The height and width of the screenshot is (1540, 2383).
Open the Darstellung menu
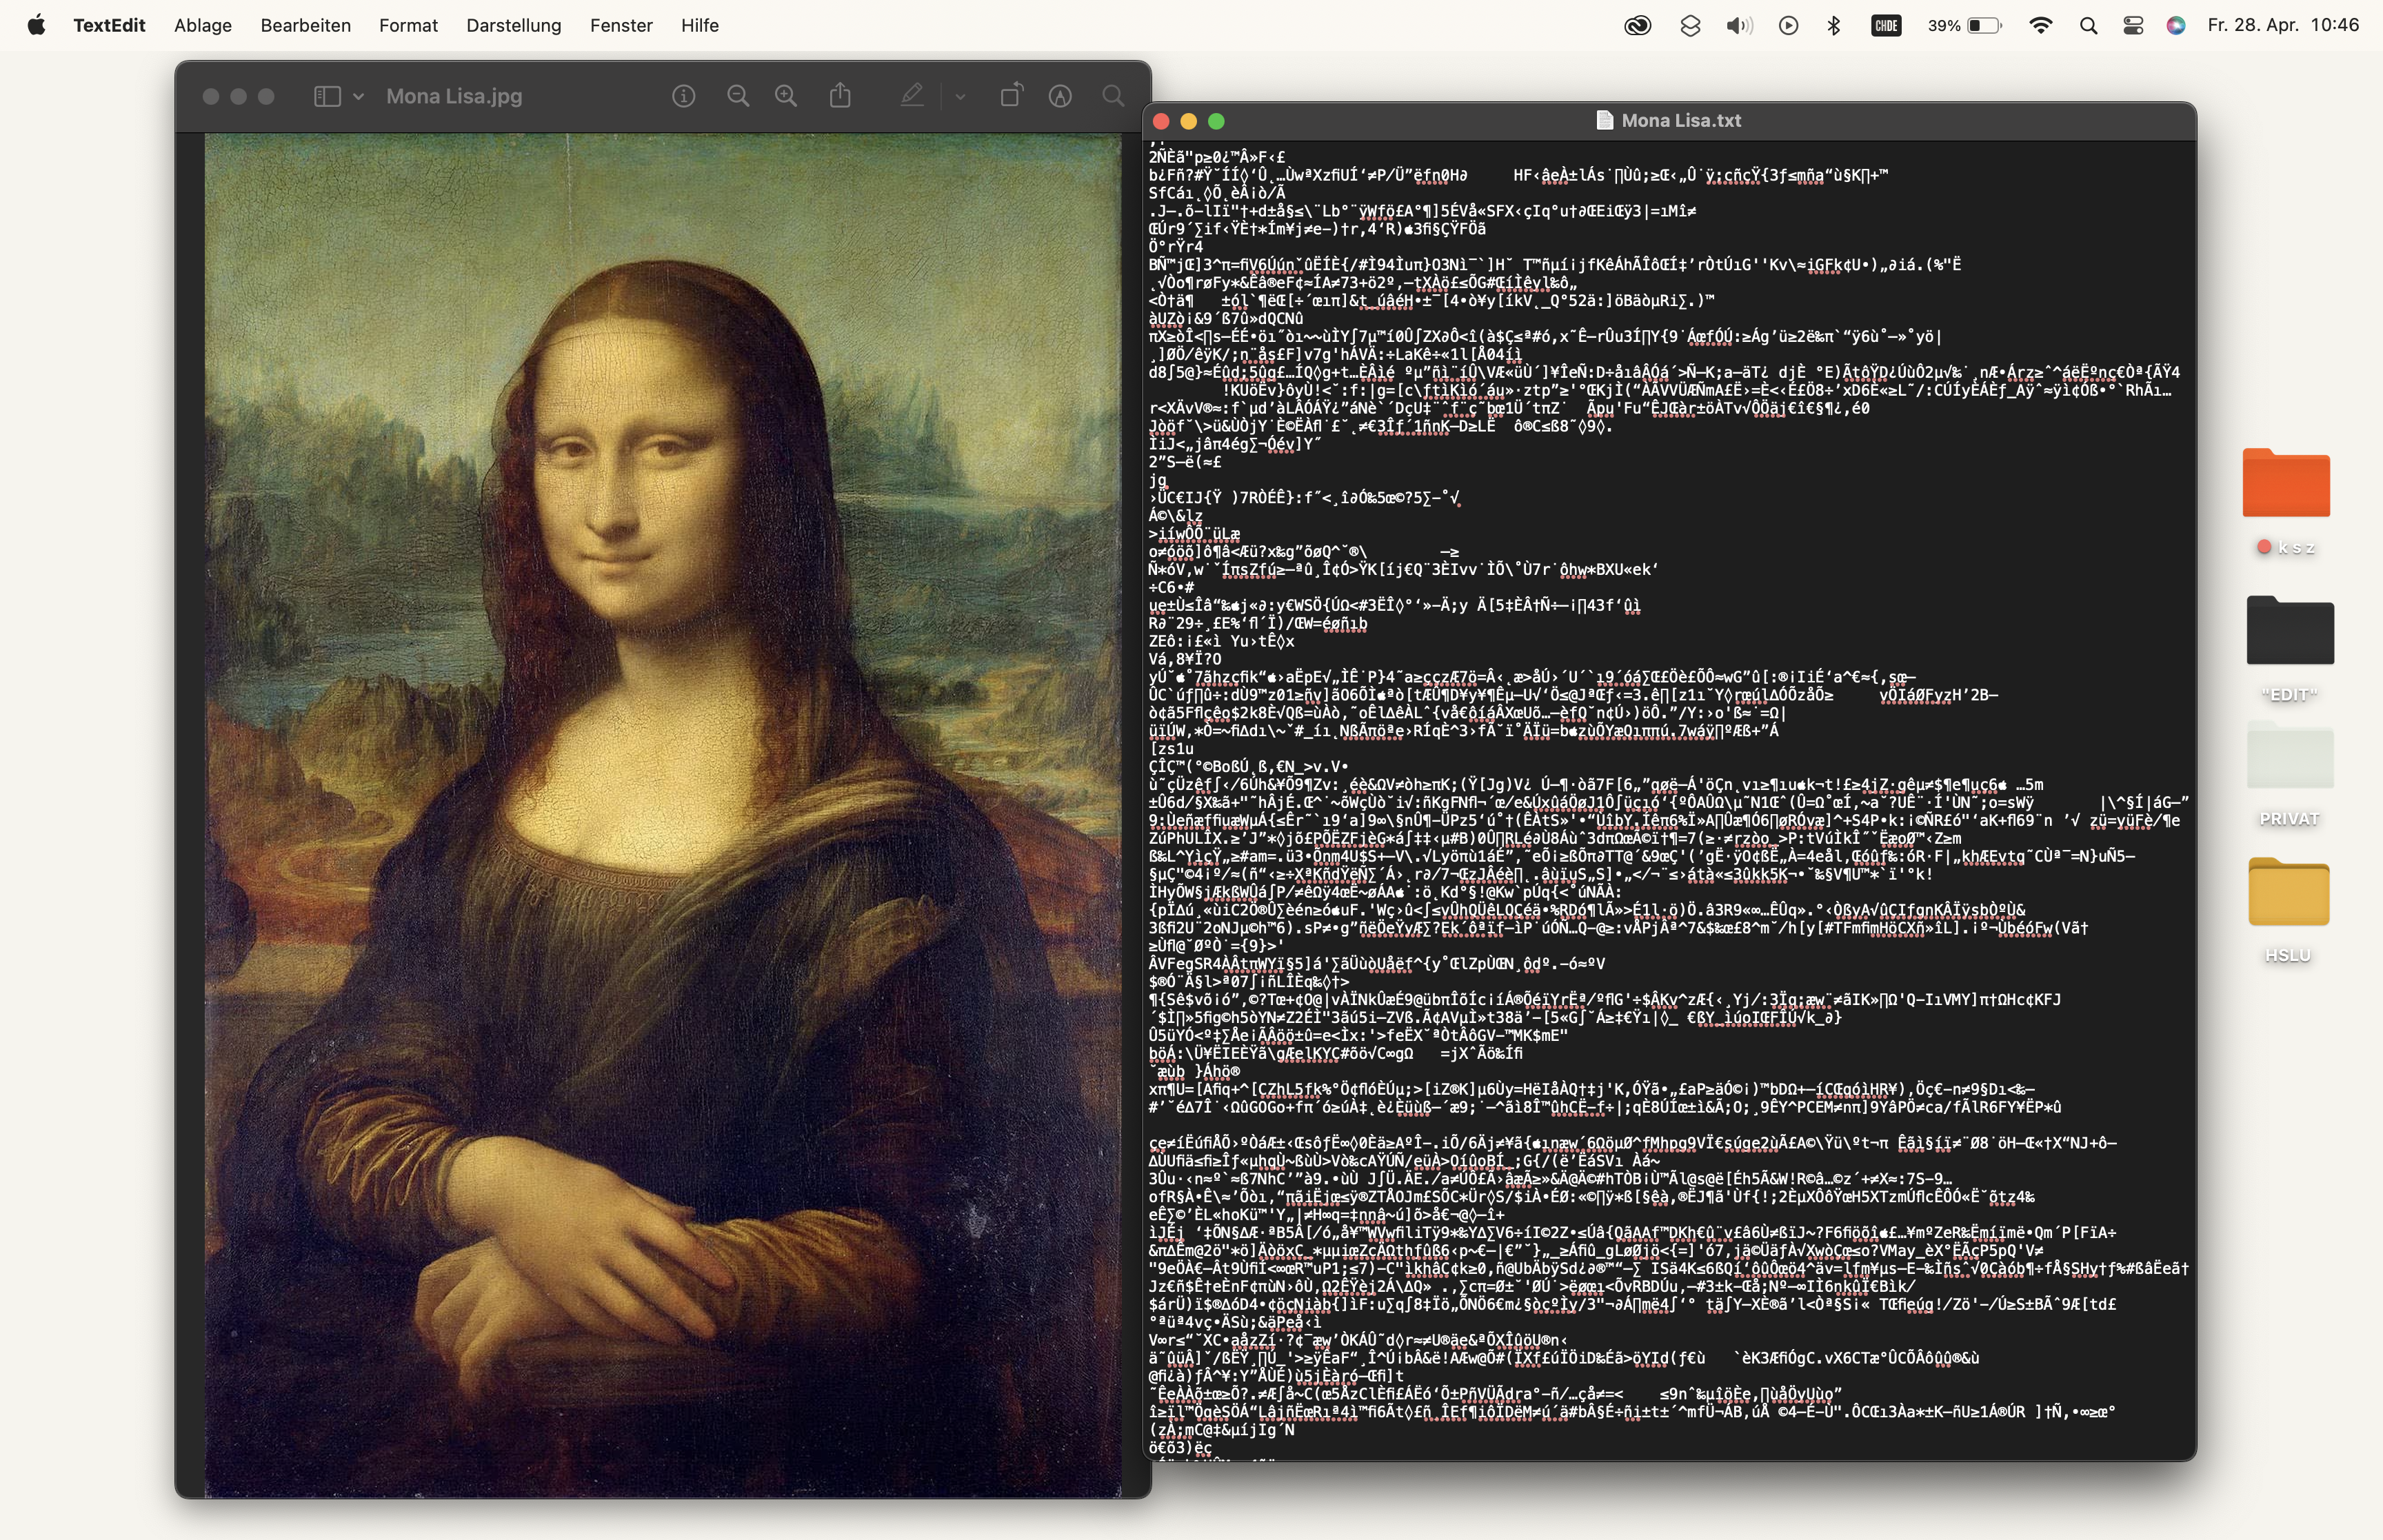tap(513, 26)
